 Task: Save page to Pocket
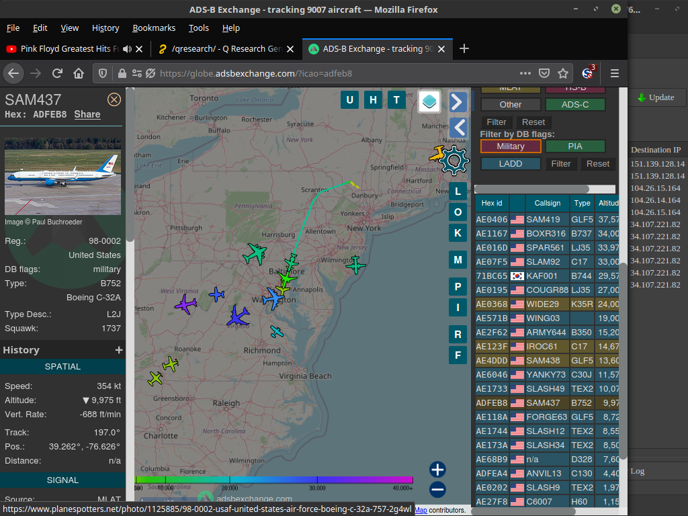(544, 73)
